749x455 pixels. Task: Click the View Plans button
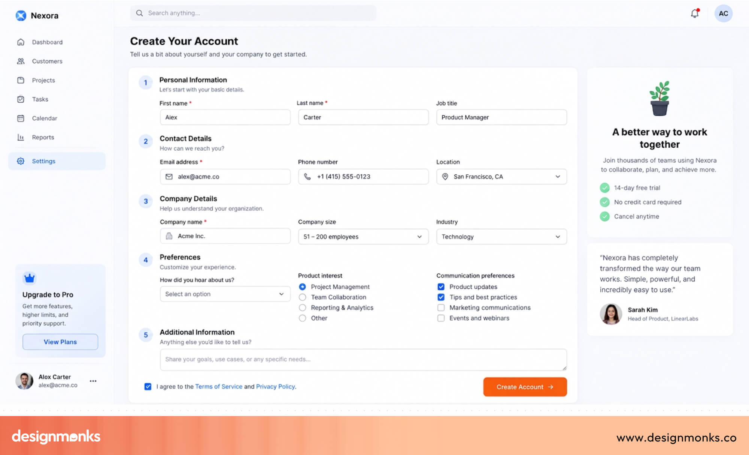60,342
